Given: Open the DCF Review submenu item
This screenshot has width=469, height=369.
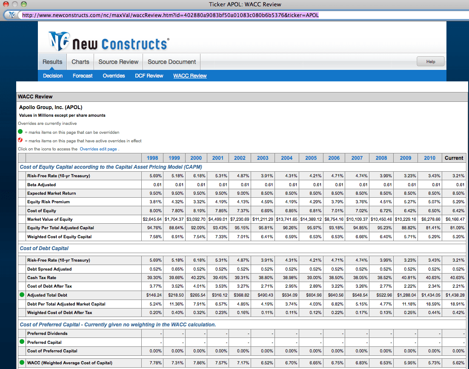Looking at the screenshot, I should [149, 76].
